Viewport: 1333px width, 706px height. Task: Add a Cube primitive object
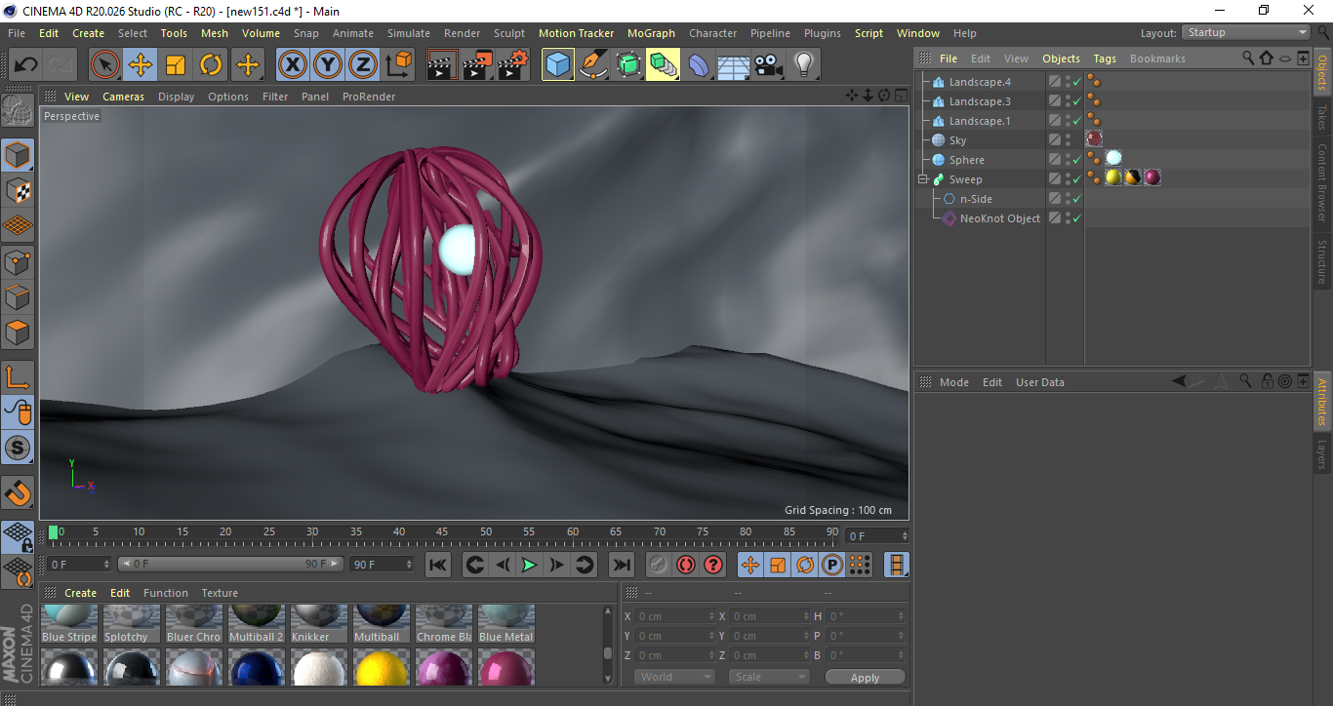pyautogui.click(x=558, y=65)
